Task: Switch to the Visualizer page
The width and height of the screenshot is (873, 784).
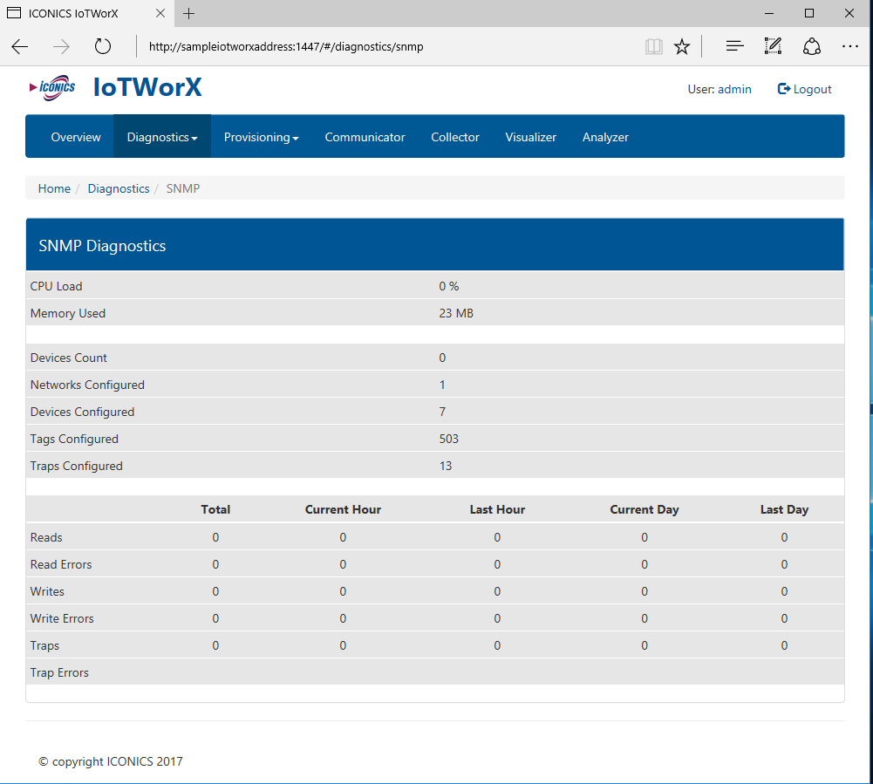Action: coord(530,137)
